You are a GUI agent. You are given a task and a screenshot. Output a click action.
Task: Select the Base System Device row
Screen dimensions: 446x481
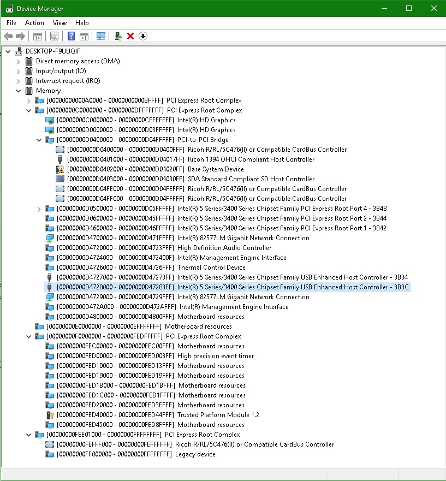(x=155, y=169)
